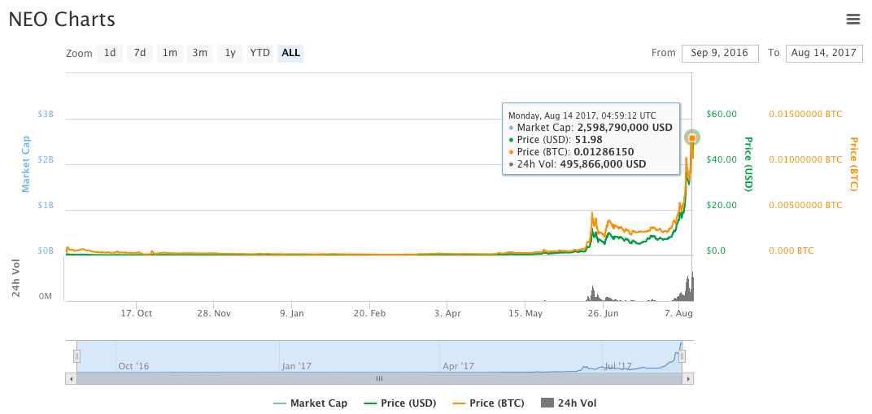Click the highlighted Aug 14 data point

692,137
